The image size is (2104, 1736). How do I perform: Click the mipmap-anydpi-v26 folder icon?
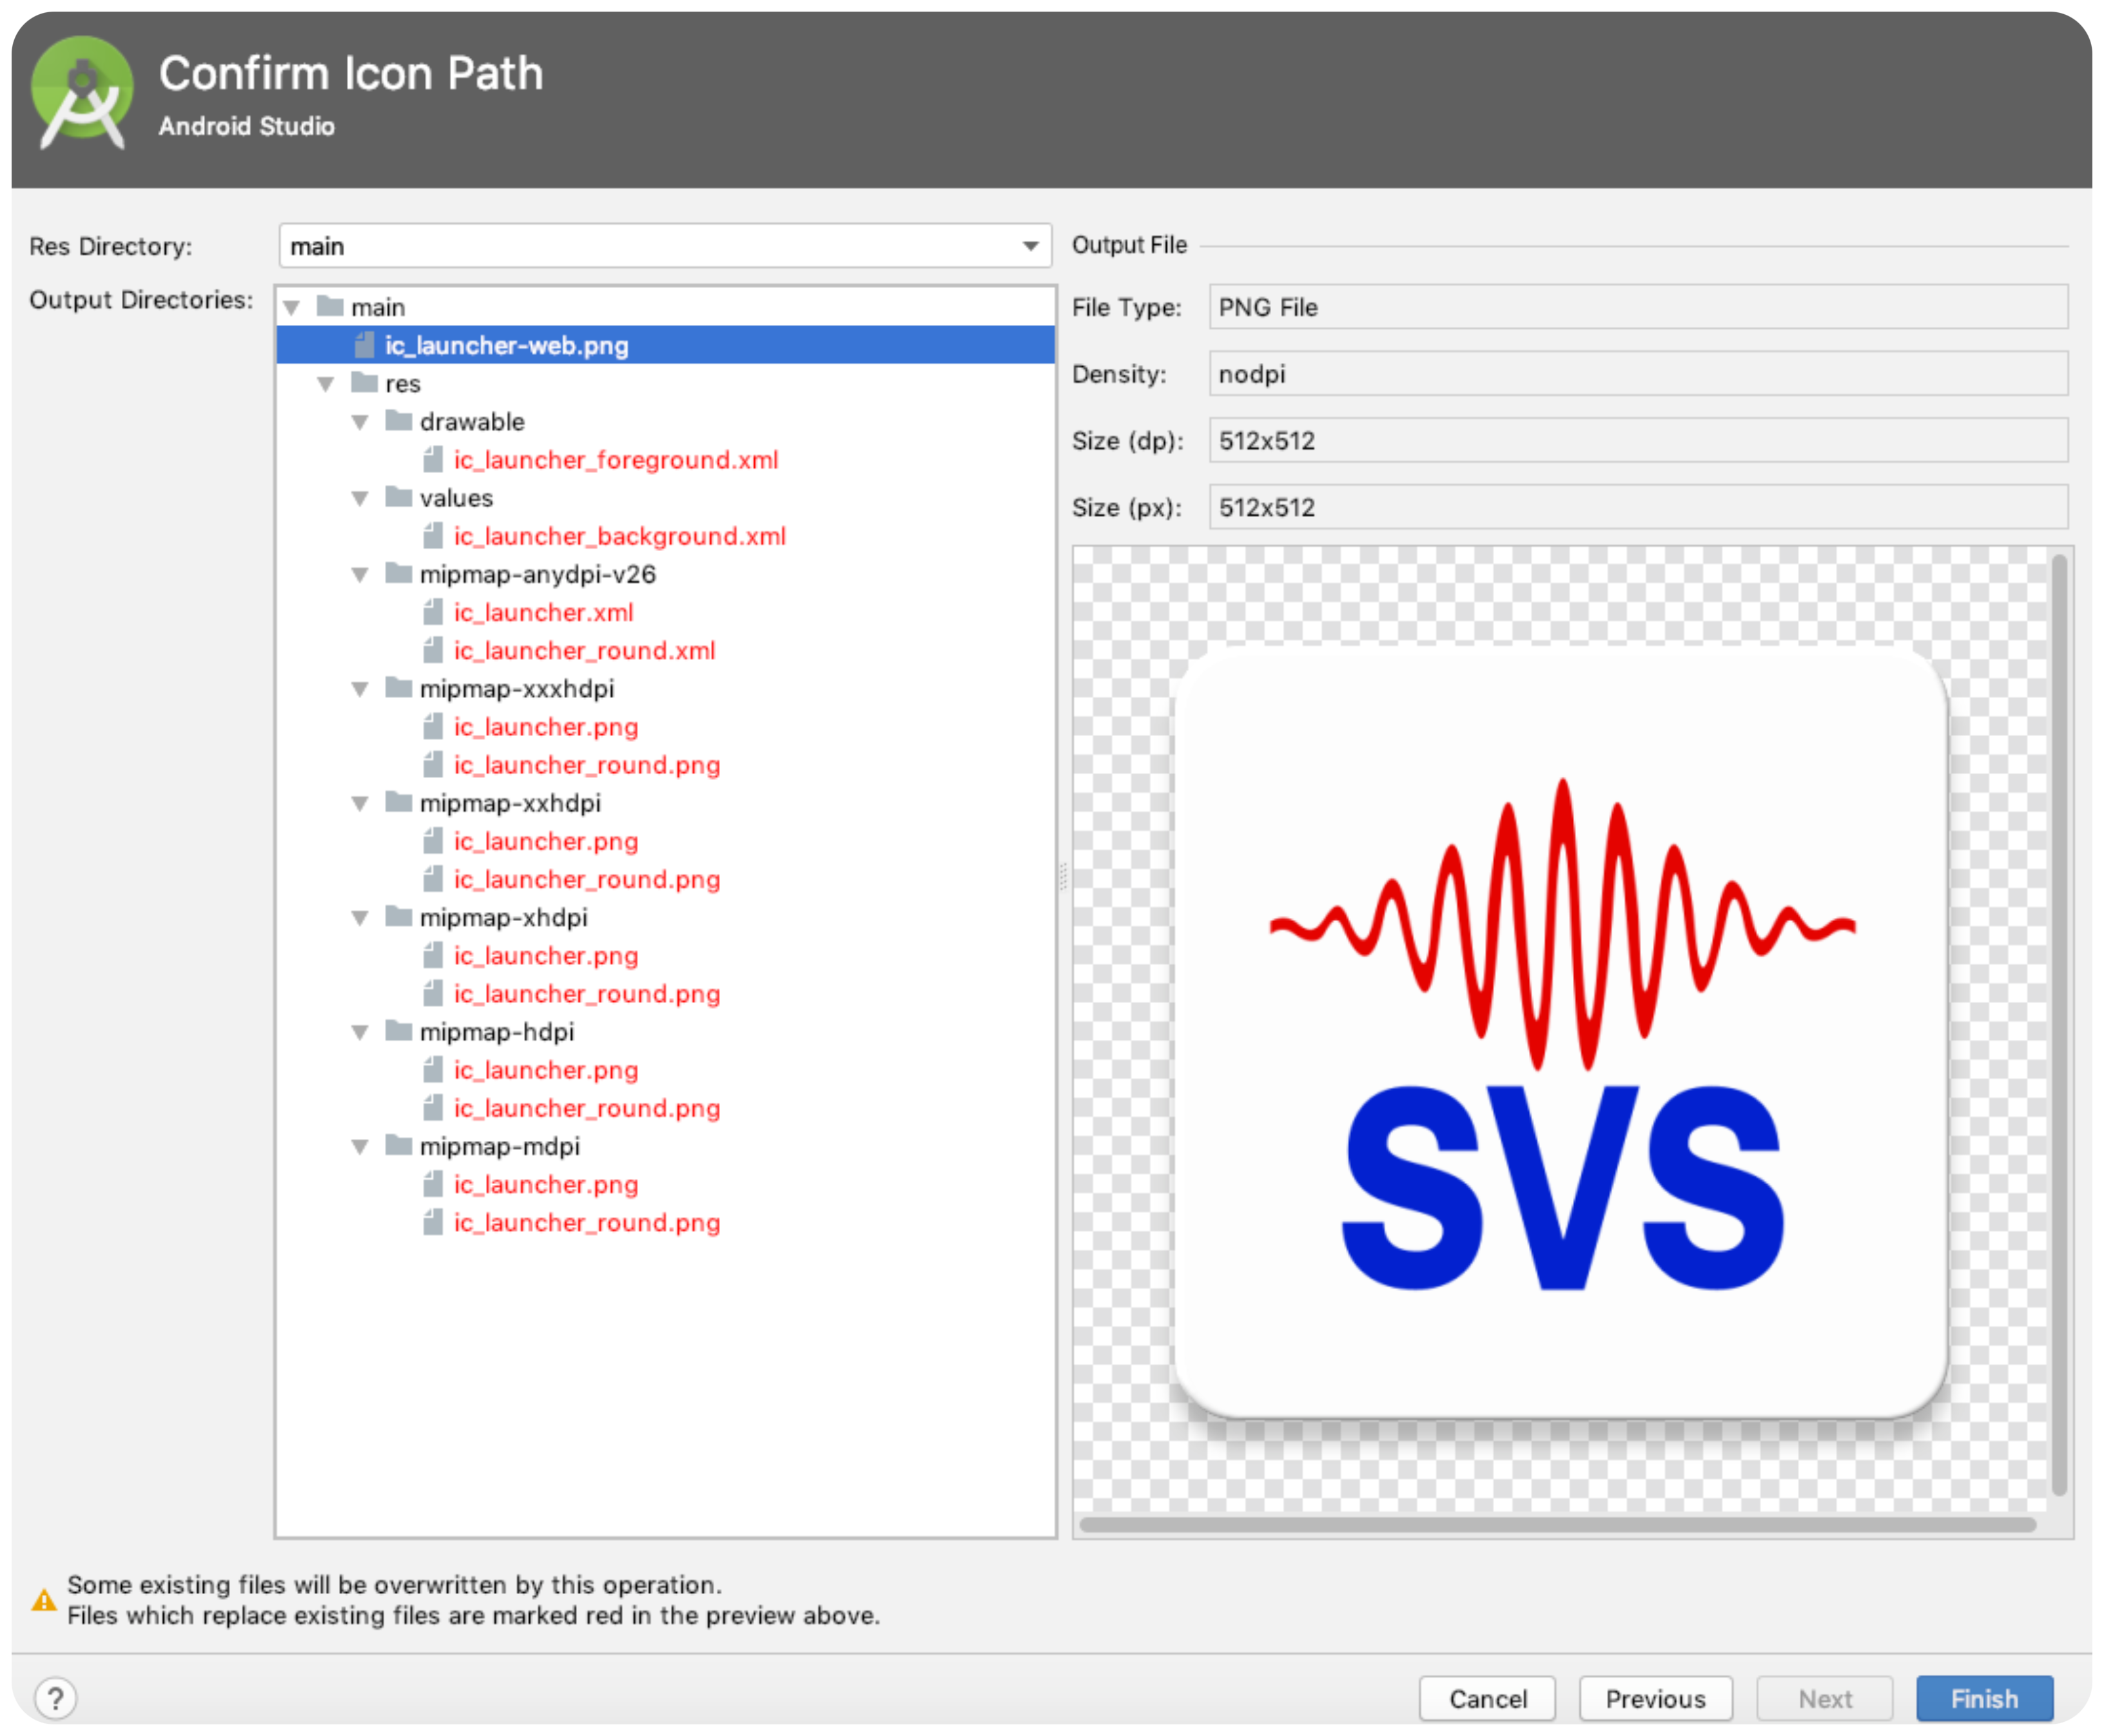[399, 574]
